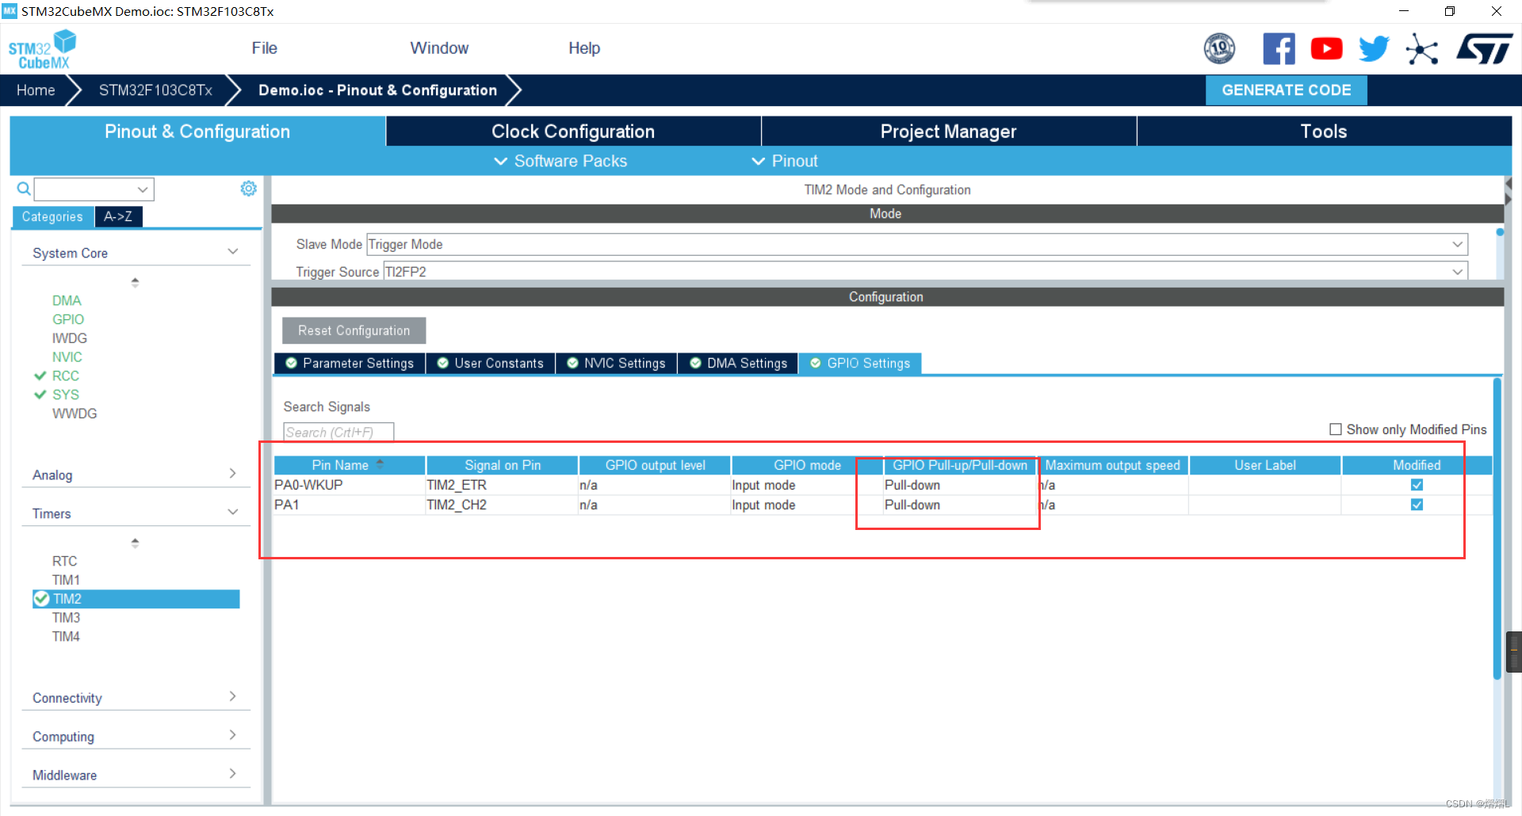This screenshot has height=816, width=1522.
Task: Switch to Tools tab
Action: (x=1324, y=132)
